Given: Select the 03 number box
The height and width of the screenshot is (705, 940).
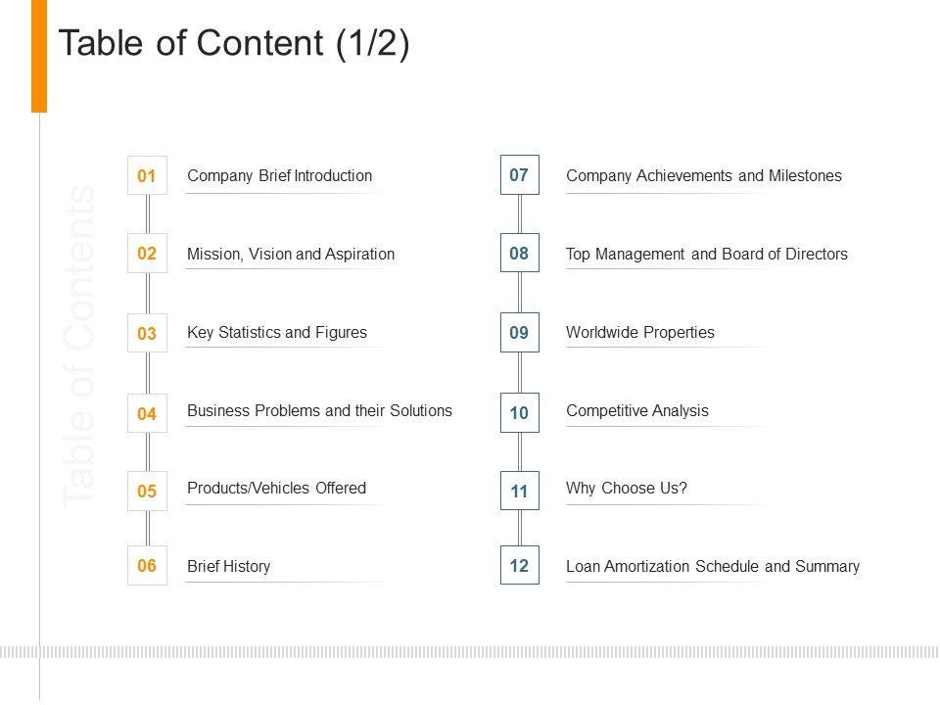Looking at the screenshot, I should click(147, 333).
